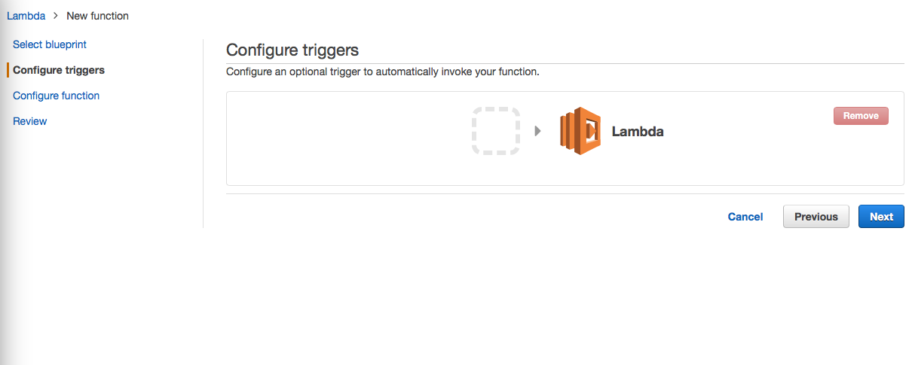Click the horizontal divider above the Cancel link
The image size is (912, 365).
[565, 194]
